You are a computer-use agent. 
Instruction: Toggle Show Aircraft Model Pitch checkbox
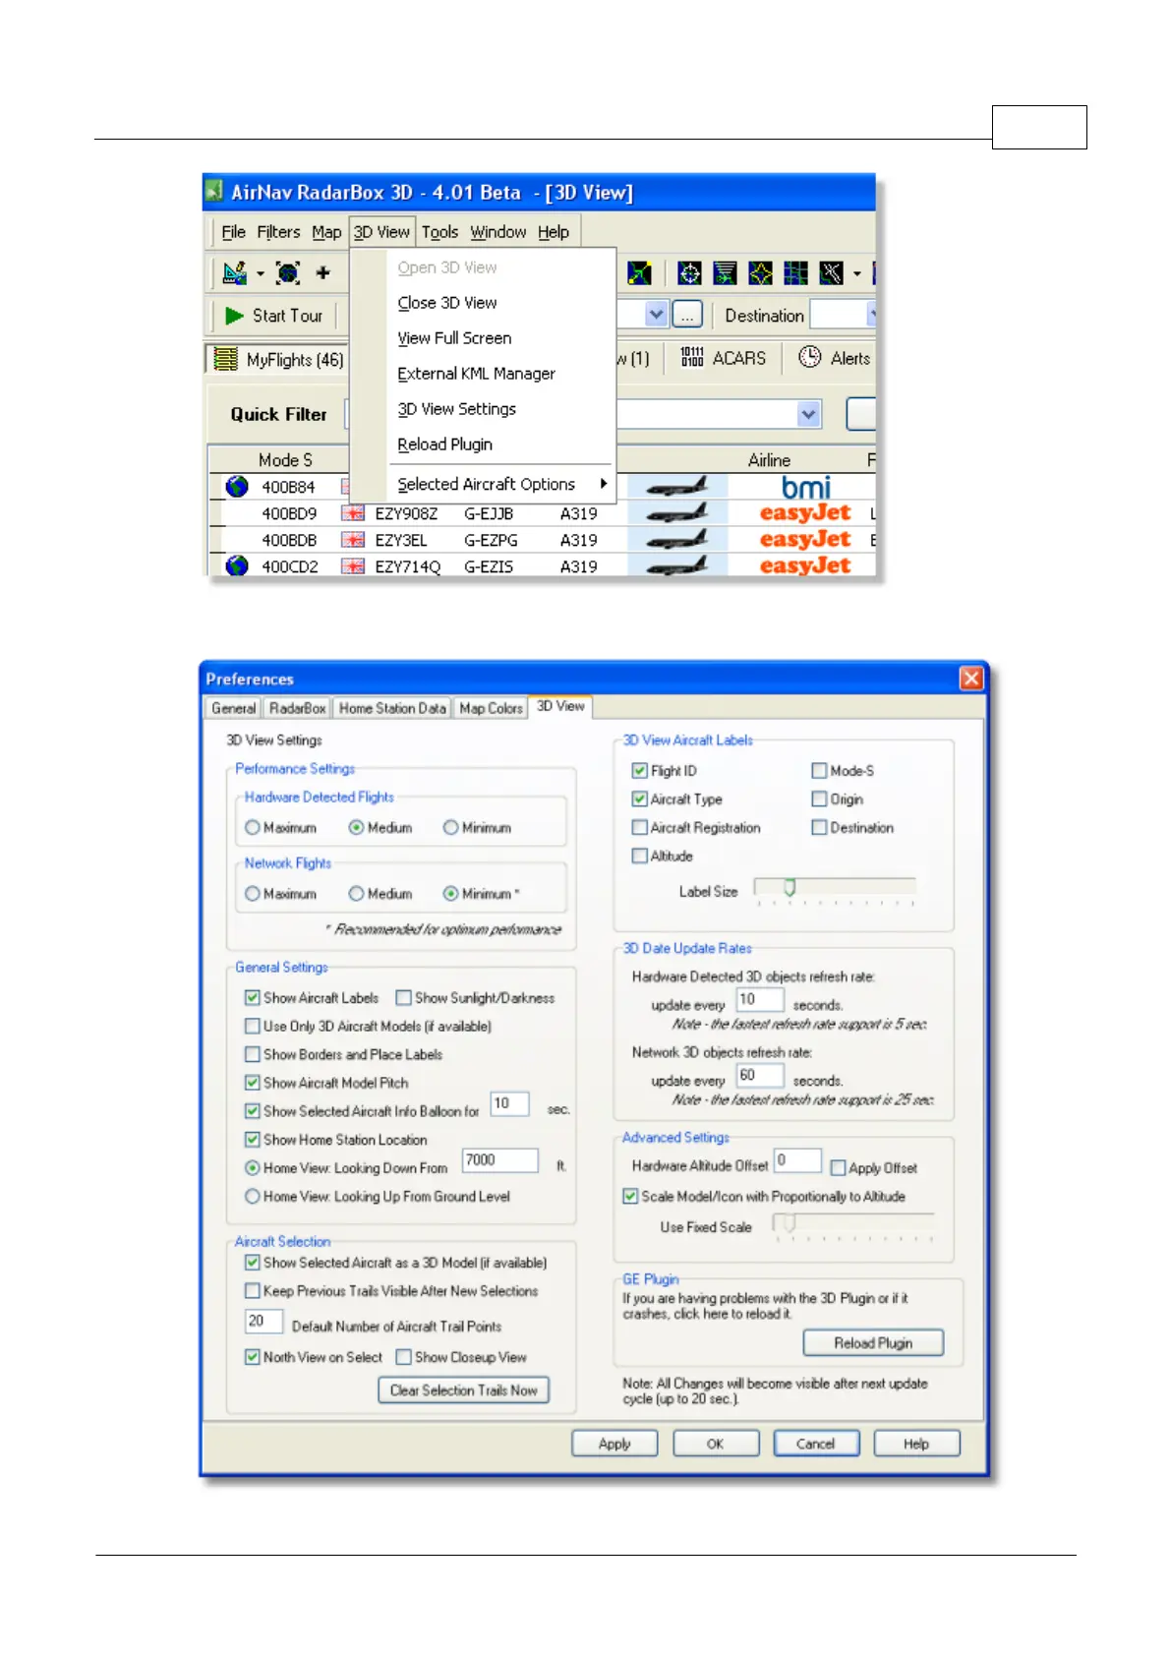[252, 1083]
